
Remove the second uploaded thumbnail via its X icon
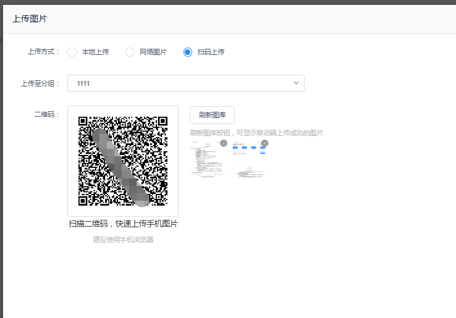pyautogui.click(x=264, y=143)
